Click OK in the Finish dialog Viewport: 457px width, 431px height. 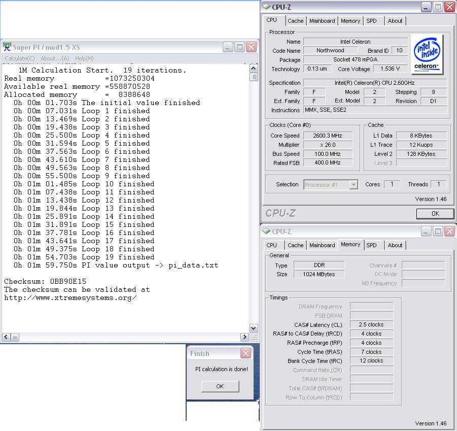pyautogui.click(x=220, y=386)
